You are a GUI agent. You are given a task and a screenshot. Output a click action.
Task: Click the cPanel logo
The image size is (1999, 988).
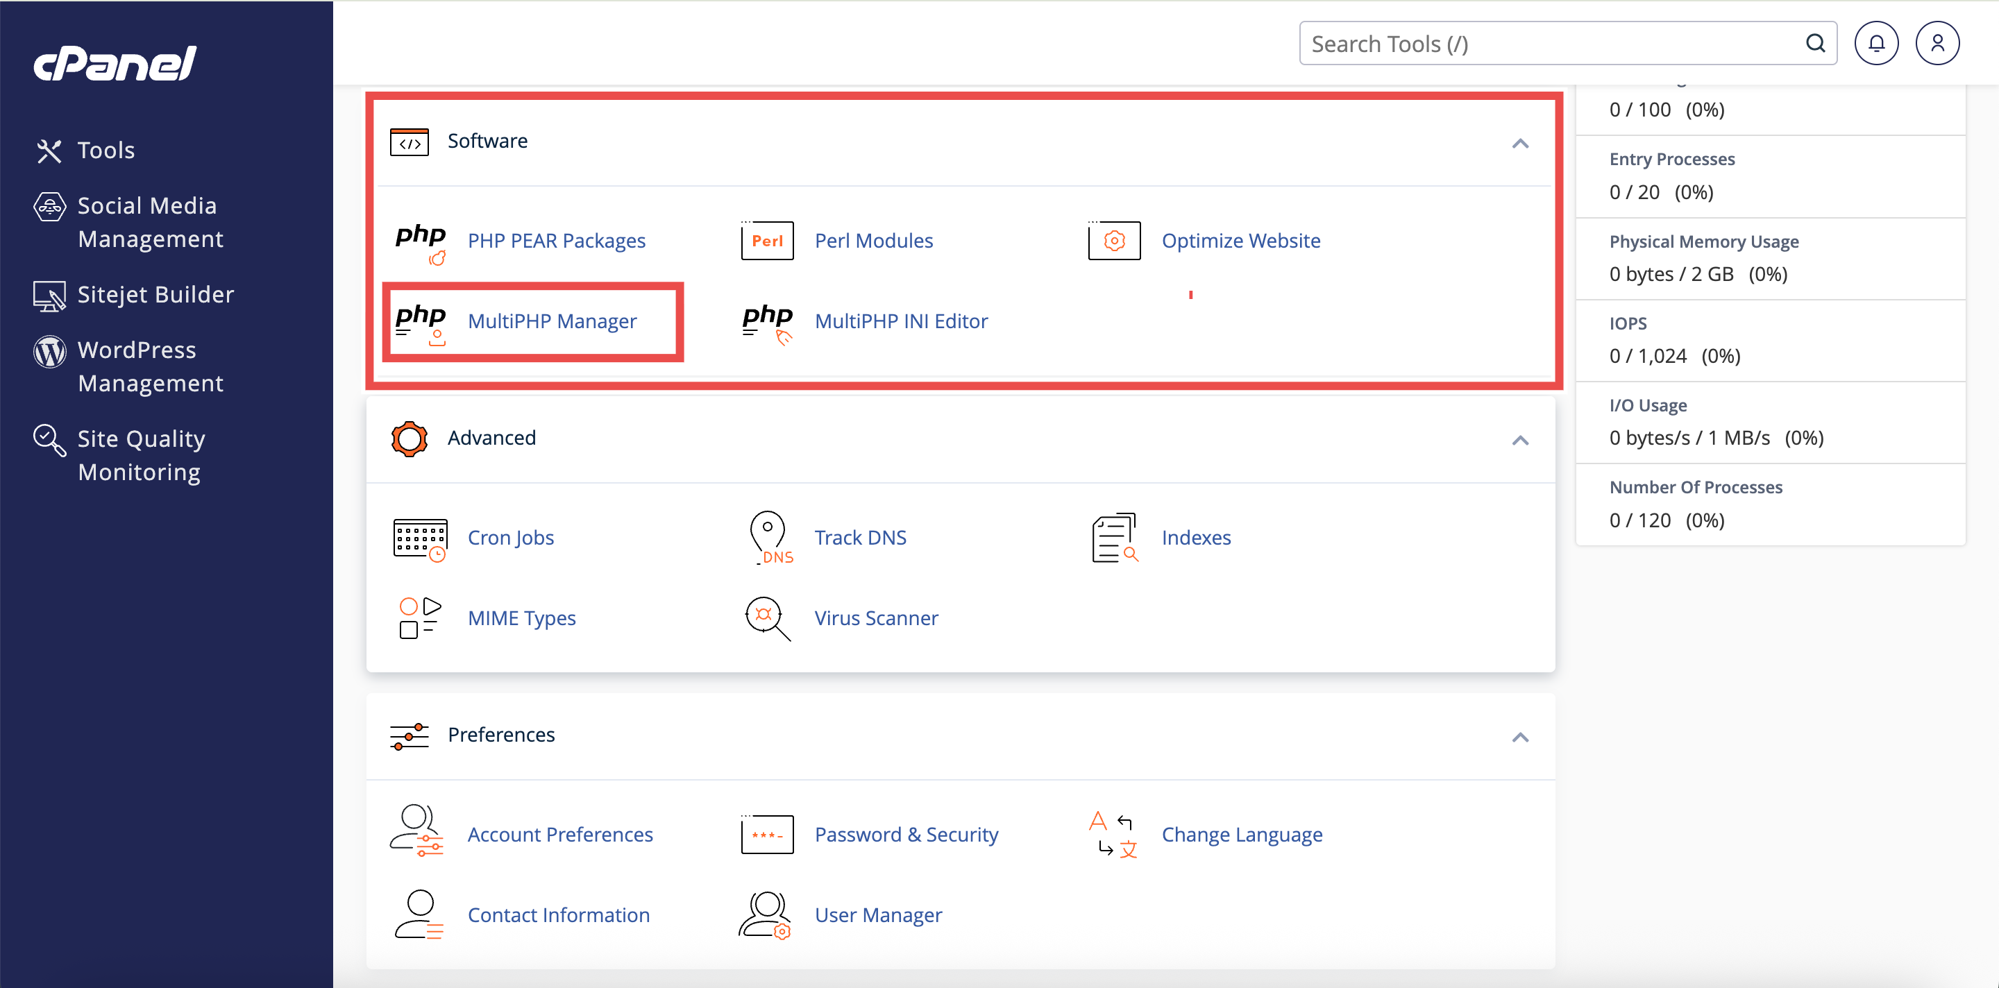115,63
